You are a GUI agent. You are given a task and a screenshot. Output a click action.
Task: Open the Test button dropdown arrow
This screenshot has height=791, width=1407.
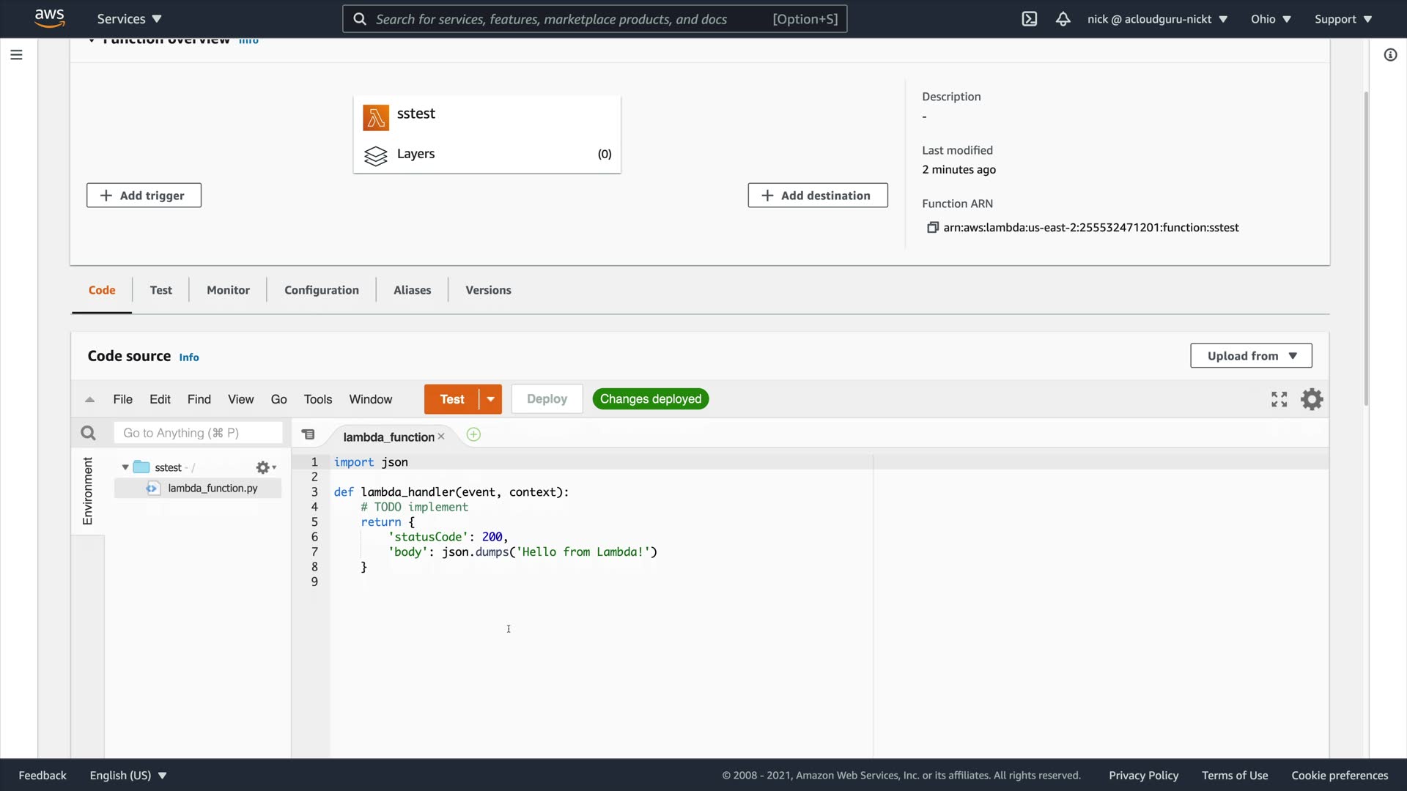point(490,399)
